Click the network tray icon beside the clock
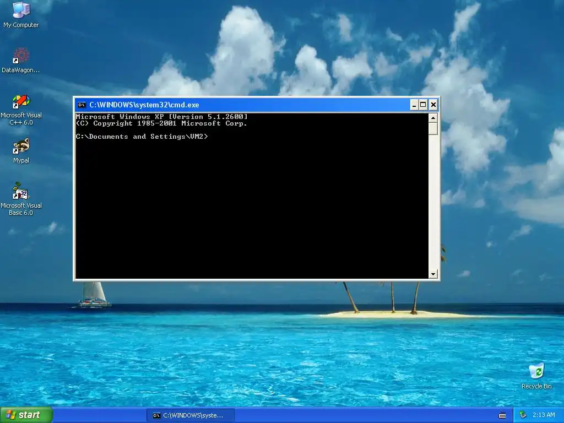The image size is (564, 423). coord(523,415)
